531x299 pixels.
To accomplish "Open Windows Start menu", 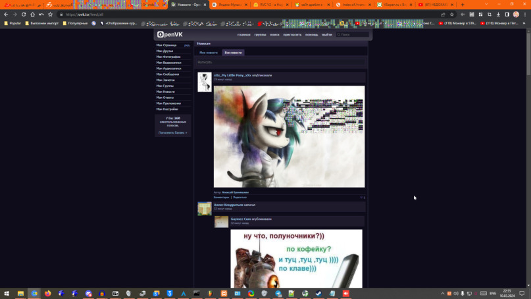I will pyautogui.click(x=7, y=293).
